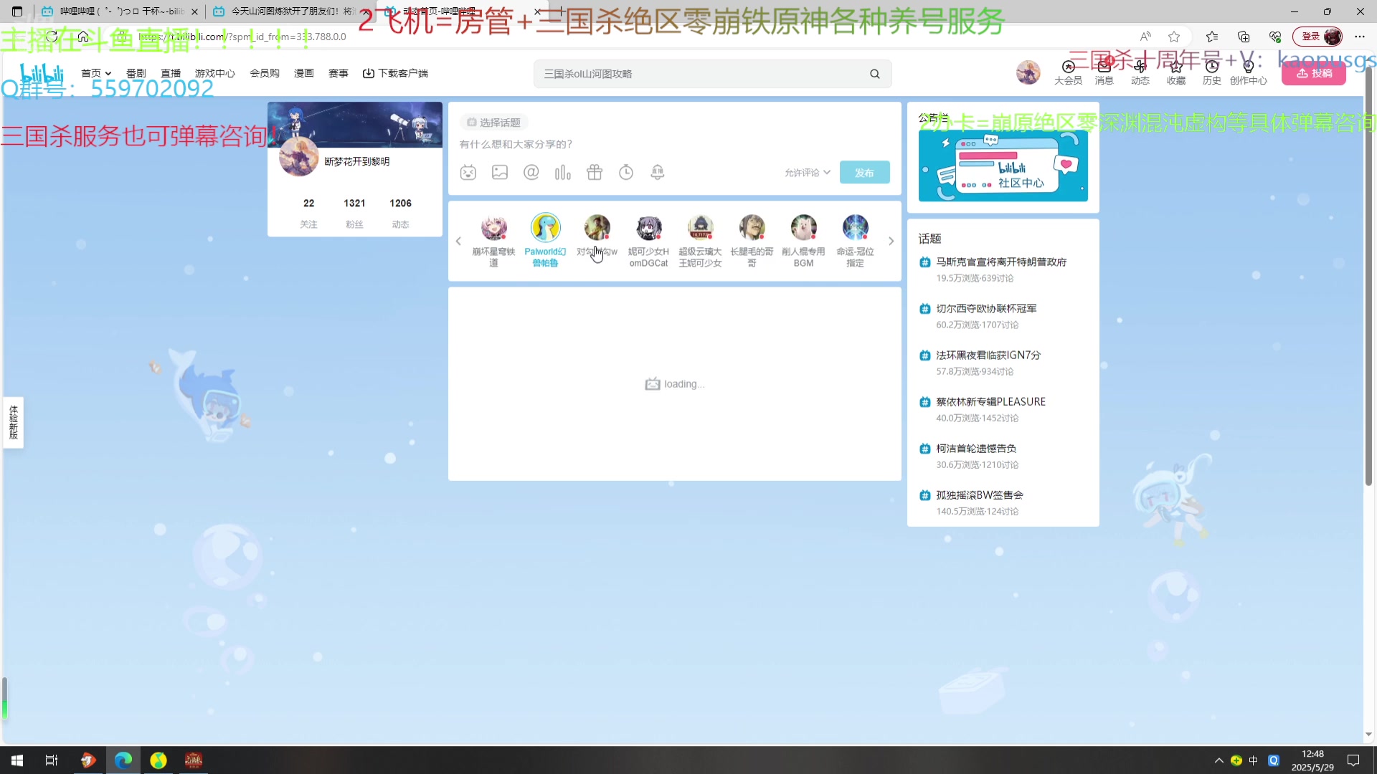Switch to Edge on the taskbar
1377x774 pixels.
(x=123, y=760)
